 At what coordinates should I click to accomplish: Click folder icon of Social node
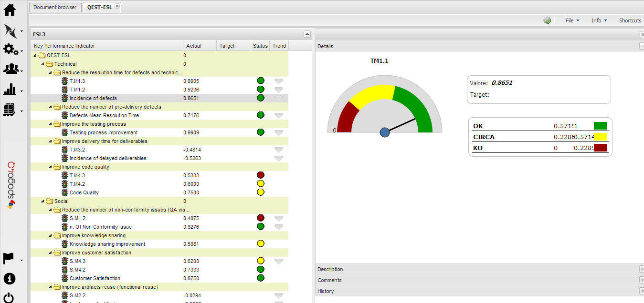(50, 201)
